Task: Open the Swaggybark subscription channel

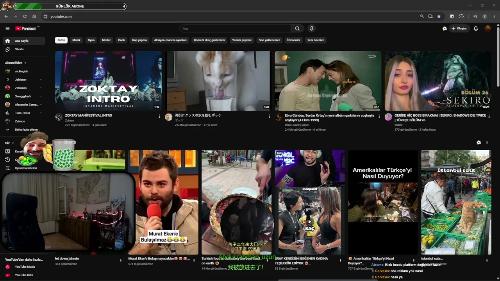Action: pos(24,96)
